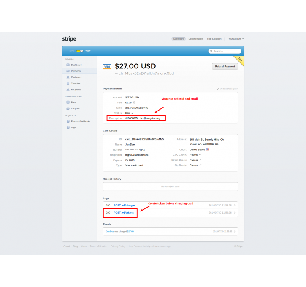Click the 'Last Account Activity' footer text
Screen dimensions: 306x287
click(150, 246)
